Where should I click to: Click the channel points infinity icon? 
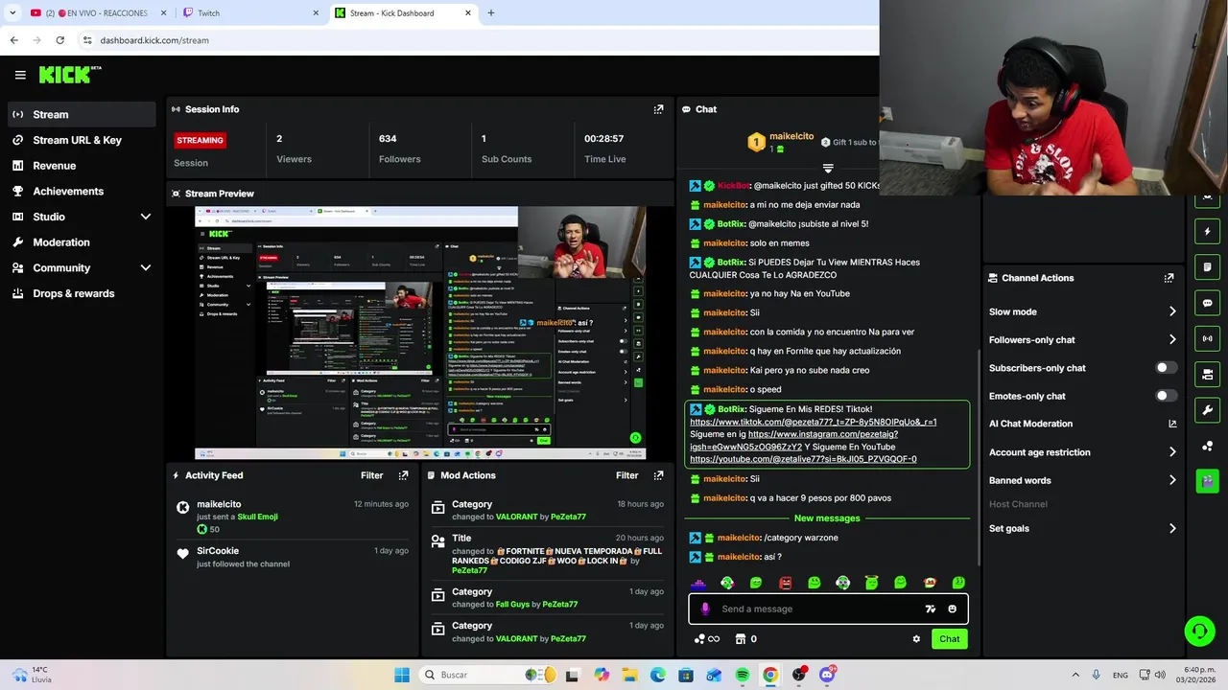(707, 639)
